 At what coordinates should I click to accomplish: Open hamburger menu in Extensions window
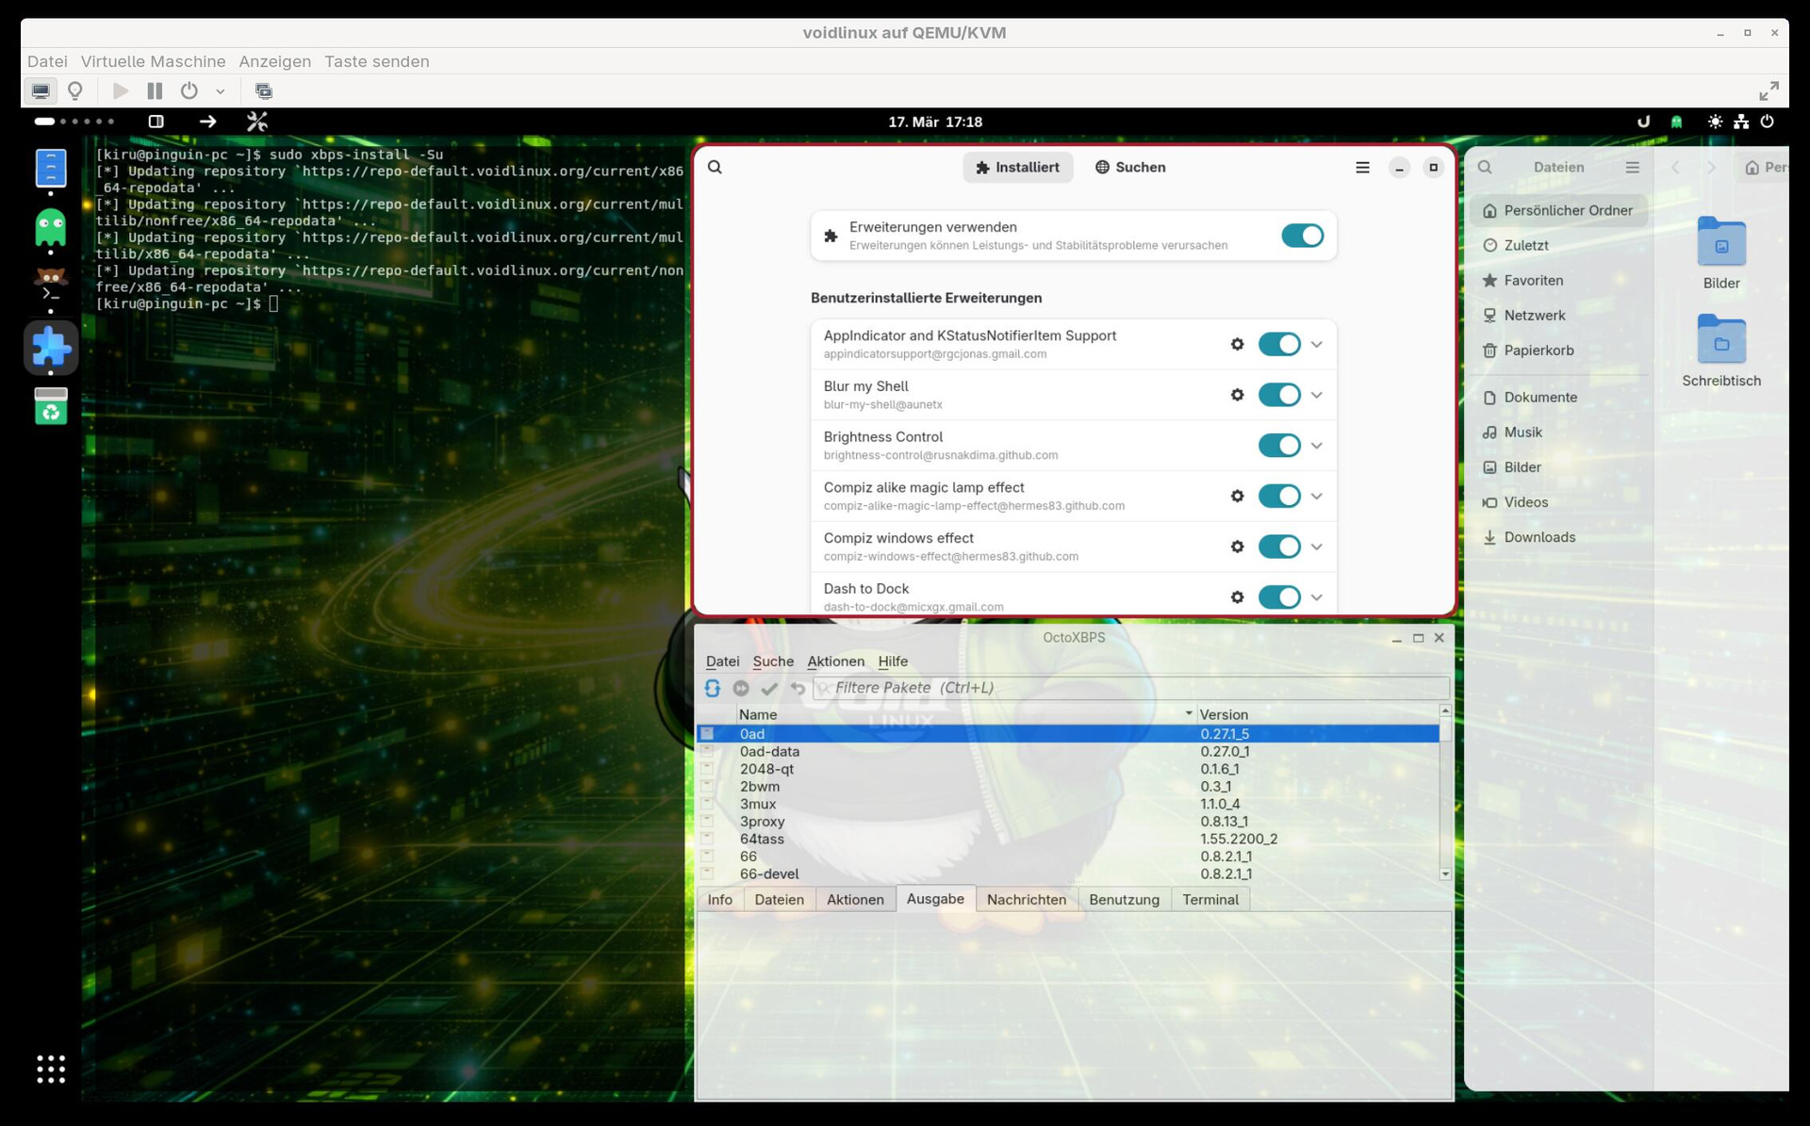(1362, 167)
